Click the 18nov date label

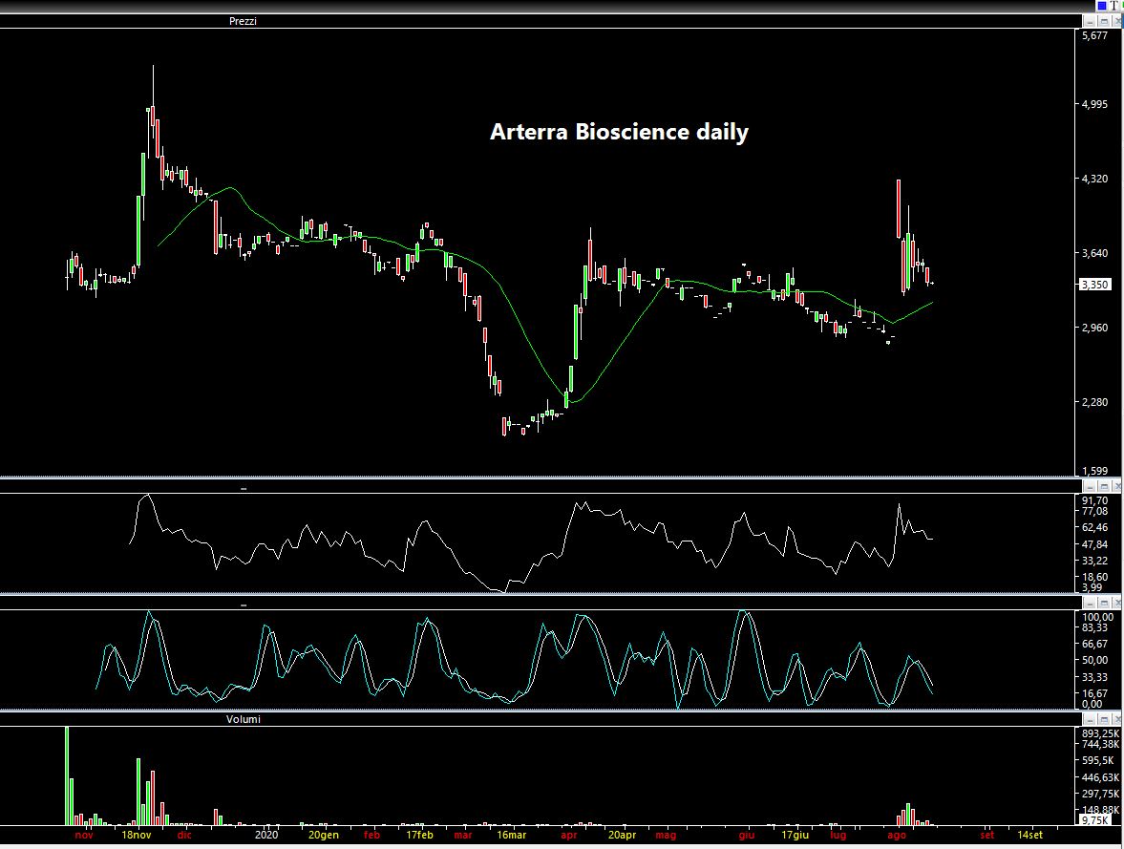(x=137, y=836)
